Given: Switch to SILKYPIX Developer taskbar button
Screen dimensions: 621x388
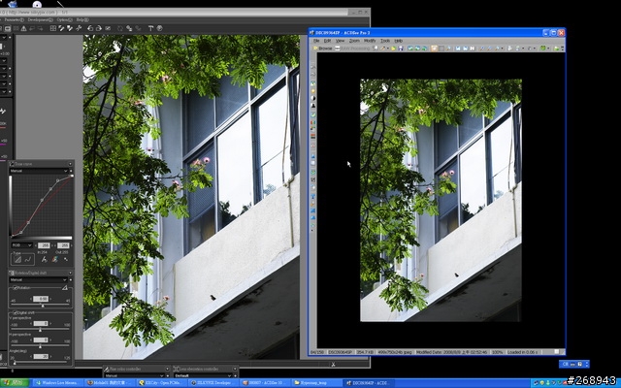Looking at the screenshot, I should tap(213, 383).
